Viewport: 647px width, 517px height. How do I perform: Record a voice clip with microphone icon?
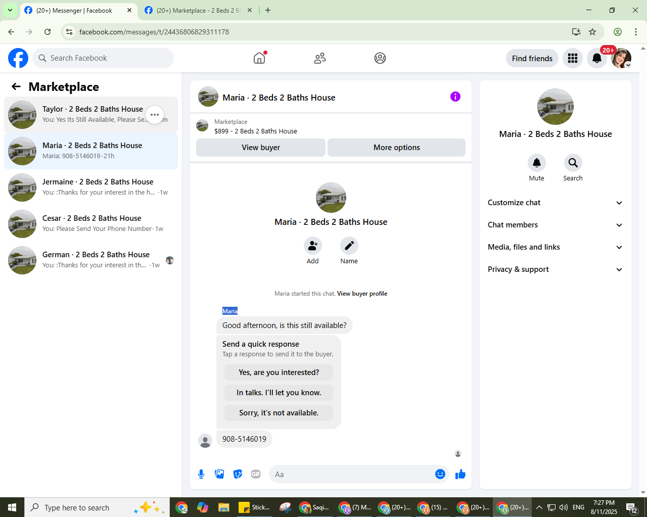(x=201, y=474)
